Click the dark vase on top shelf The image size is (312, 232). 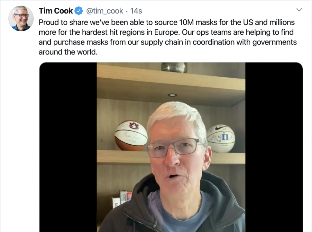pyautogui.click(x=174, y=67)
